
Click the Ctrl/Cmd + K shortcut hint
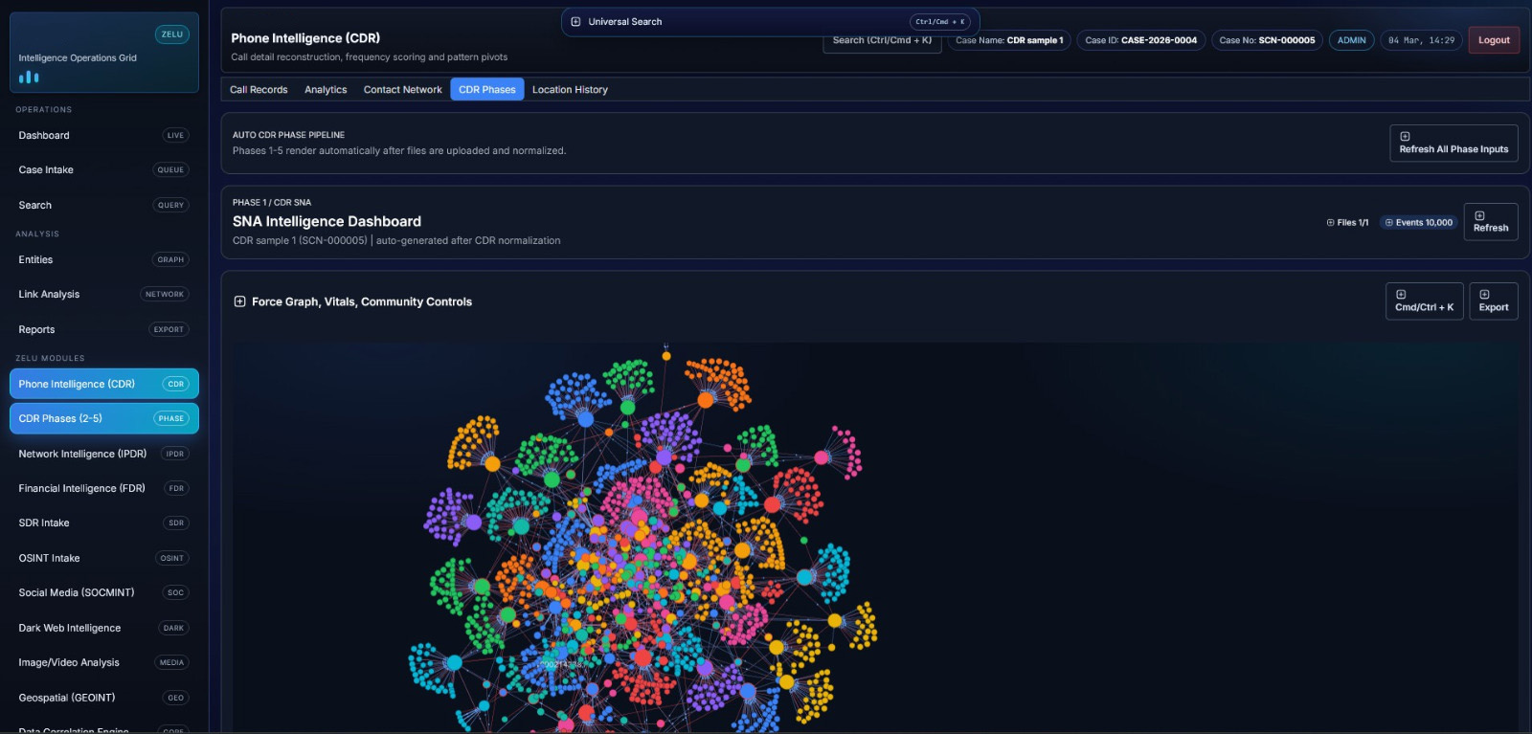coord(939,22)
